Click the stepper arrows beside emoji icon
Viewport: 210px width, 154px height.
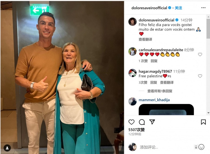click(196, 147)
